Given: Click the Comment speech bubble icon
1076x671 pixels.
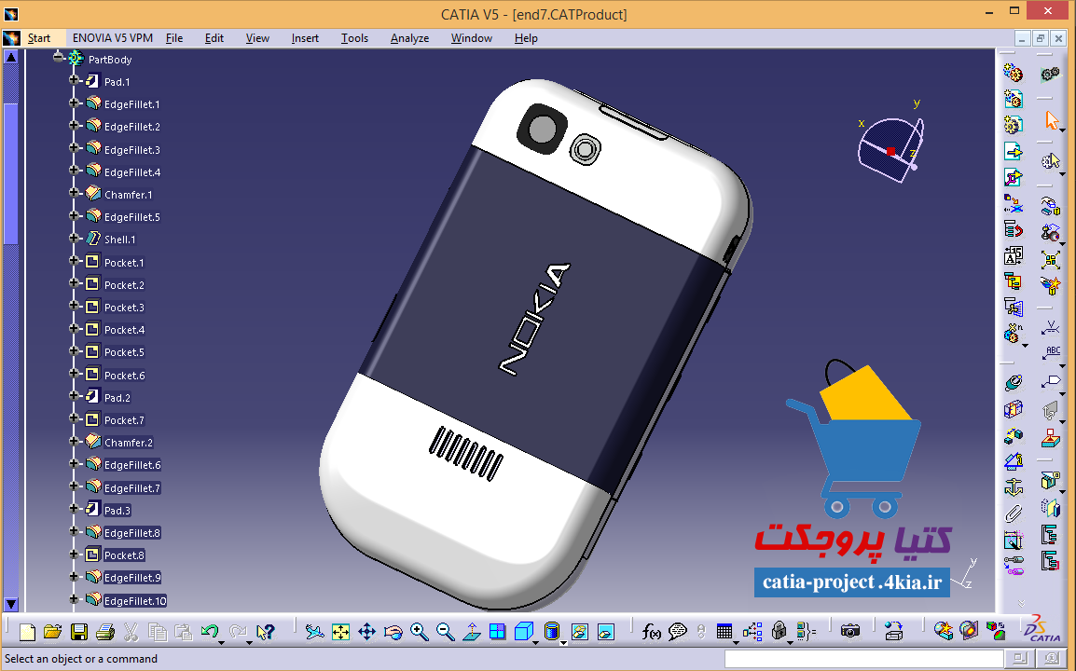Looking at the screenshot, I should click(x=677, y=632).
